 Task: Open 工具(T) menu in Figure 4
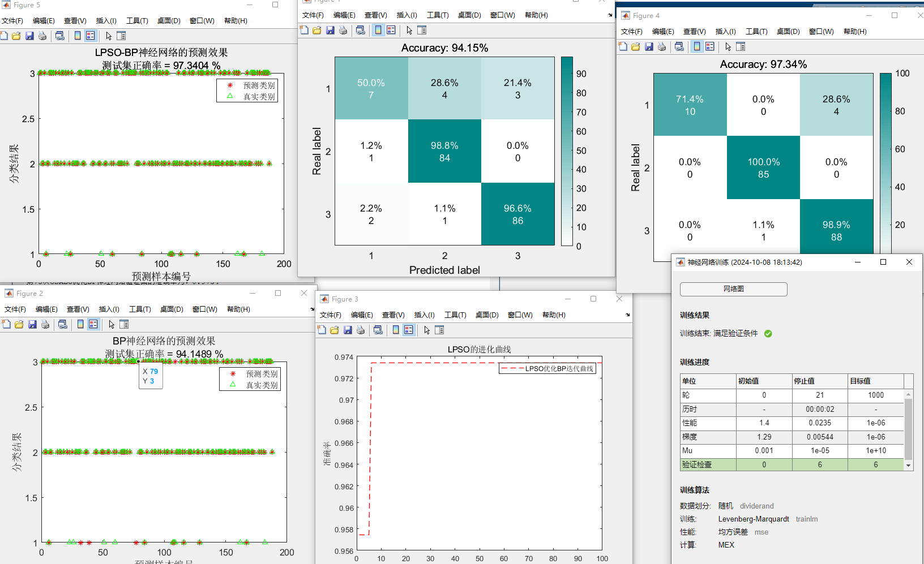point(756,32)
